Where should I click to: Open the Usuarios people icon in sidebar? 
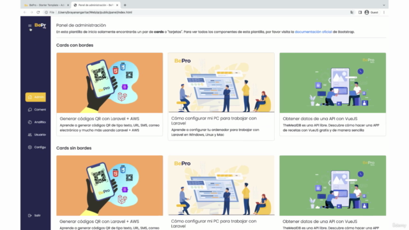(x=30, y=135)
